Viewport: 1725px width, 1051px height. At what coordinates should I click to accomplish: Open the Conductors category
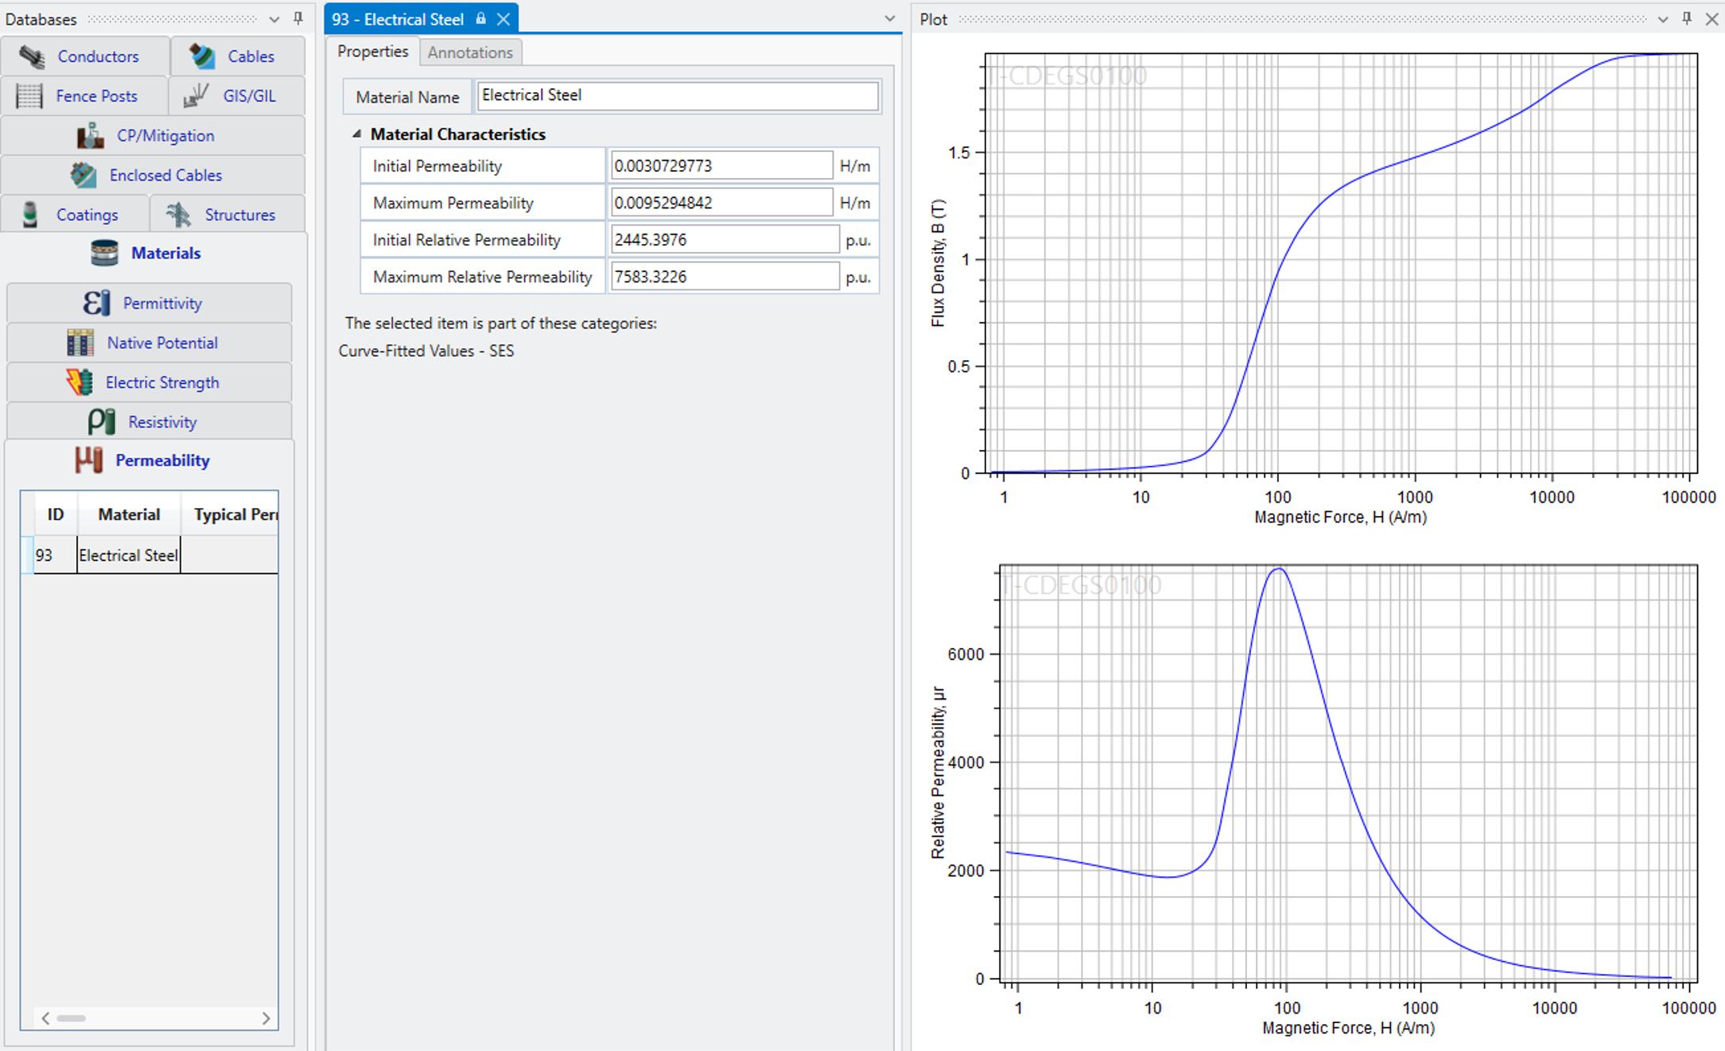pos(85,56)
